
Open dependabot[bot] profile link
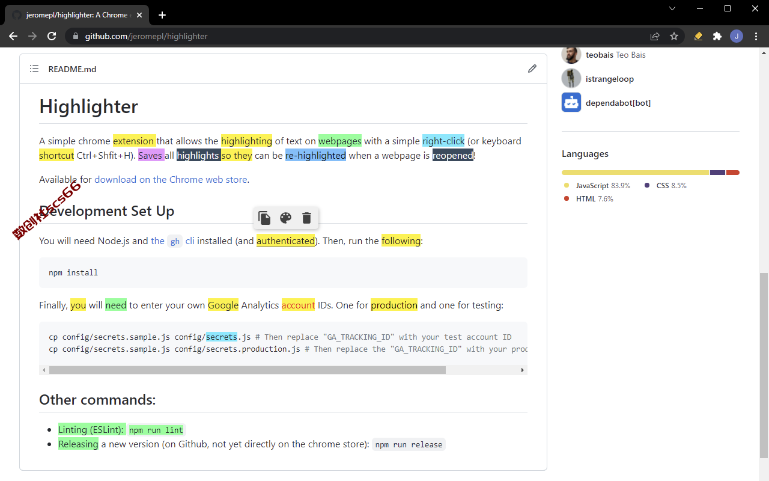(x=618, y=103)
